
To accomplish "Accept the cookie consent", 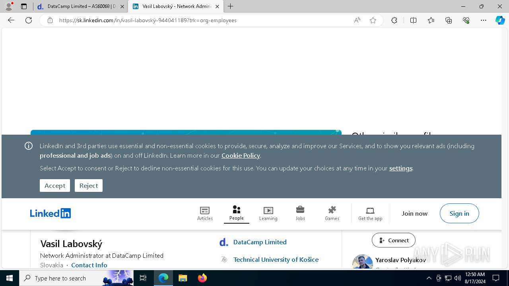I will tap(55, 186).
